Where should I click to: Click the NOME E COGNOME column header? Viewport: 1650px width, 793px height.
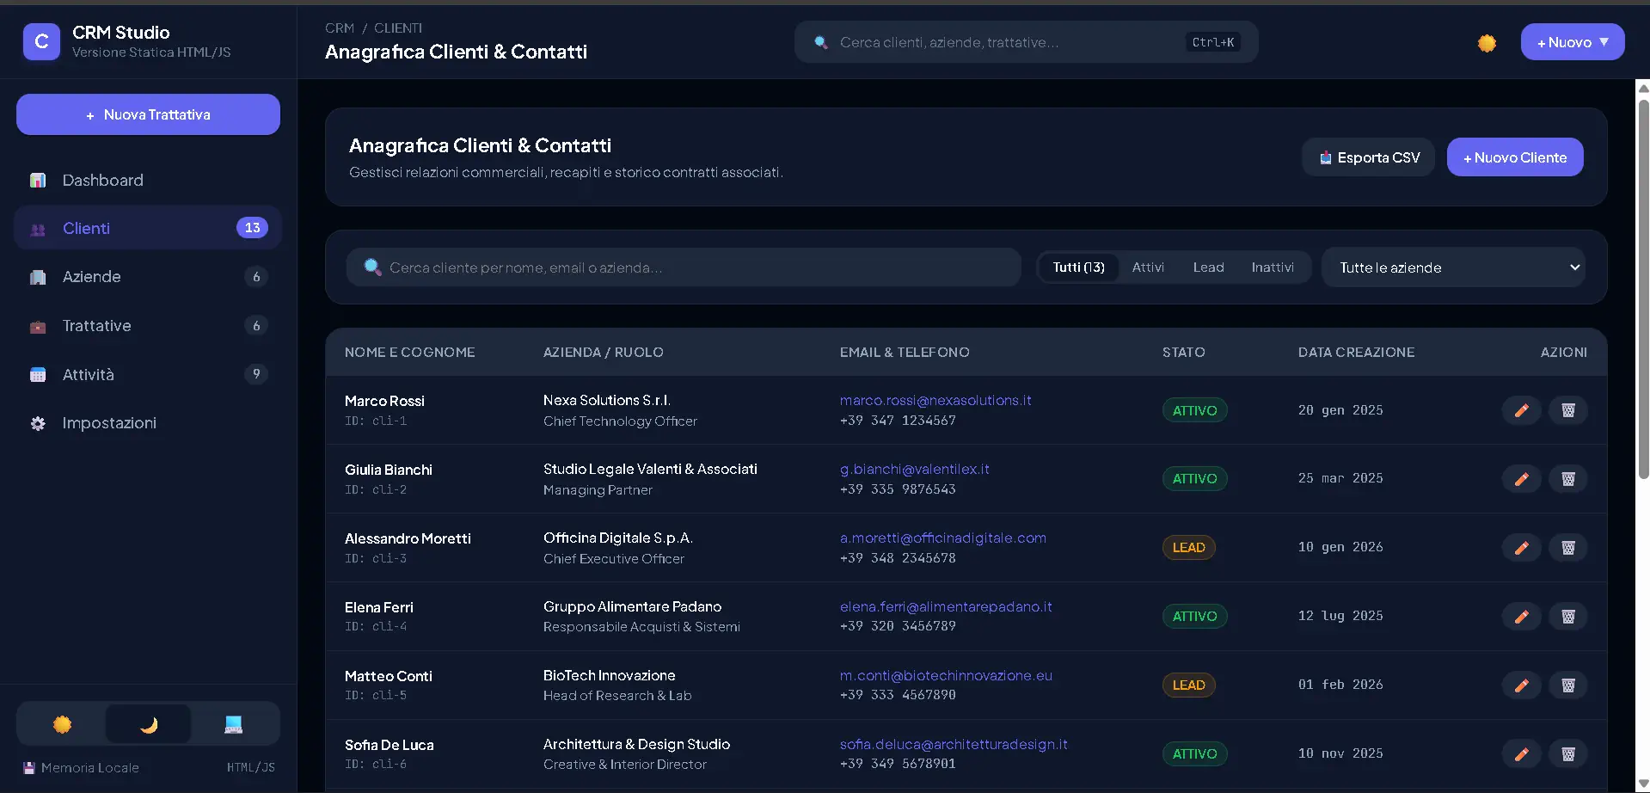(409, 352)
